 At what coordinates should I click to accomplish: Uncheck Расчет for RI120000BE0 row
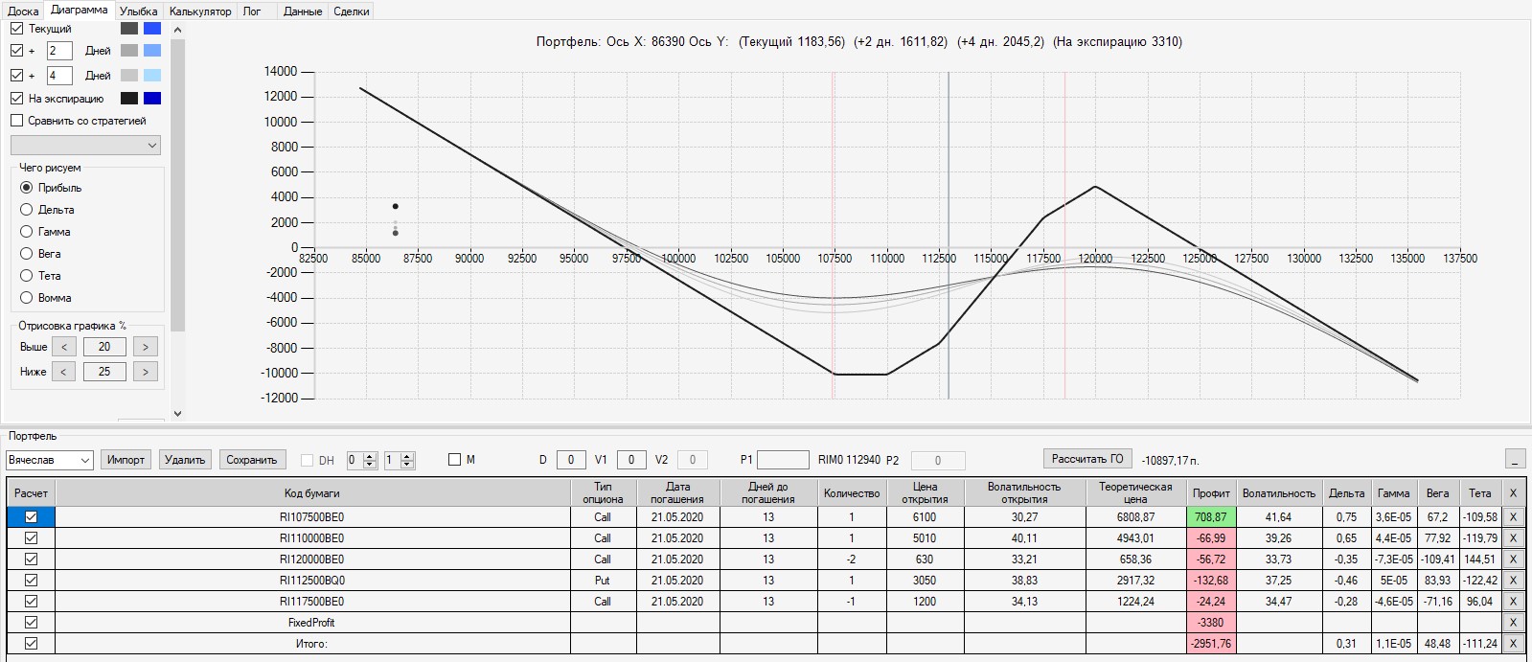[31, 559]
